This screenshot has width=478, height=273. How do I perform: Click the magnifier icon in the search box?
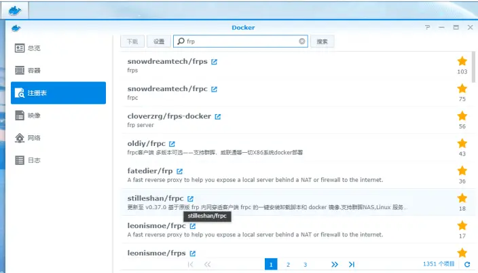pos(181,41)
